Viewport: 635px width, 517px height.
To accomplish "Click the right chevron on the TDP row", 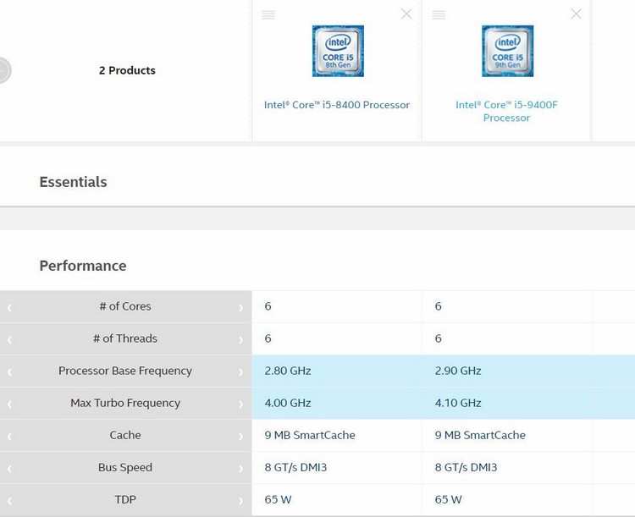I will coord(240,501).
